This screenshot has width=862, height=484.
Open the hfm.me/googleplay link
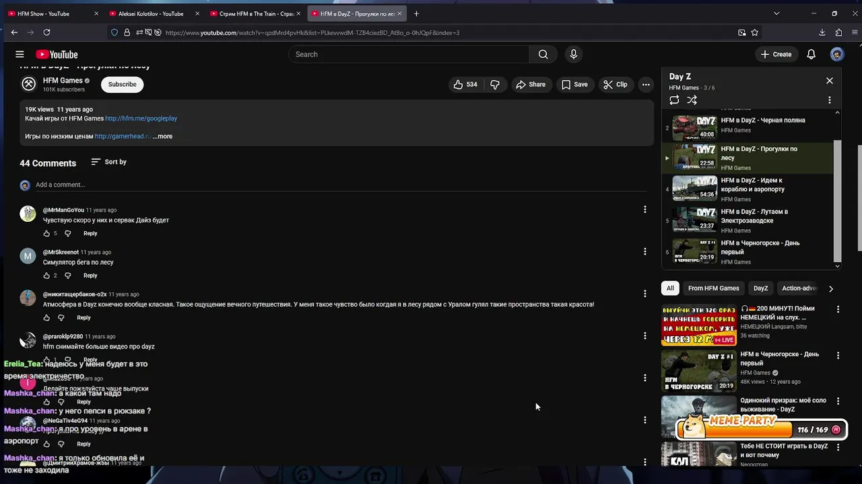[x=141, y=118]
